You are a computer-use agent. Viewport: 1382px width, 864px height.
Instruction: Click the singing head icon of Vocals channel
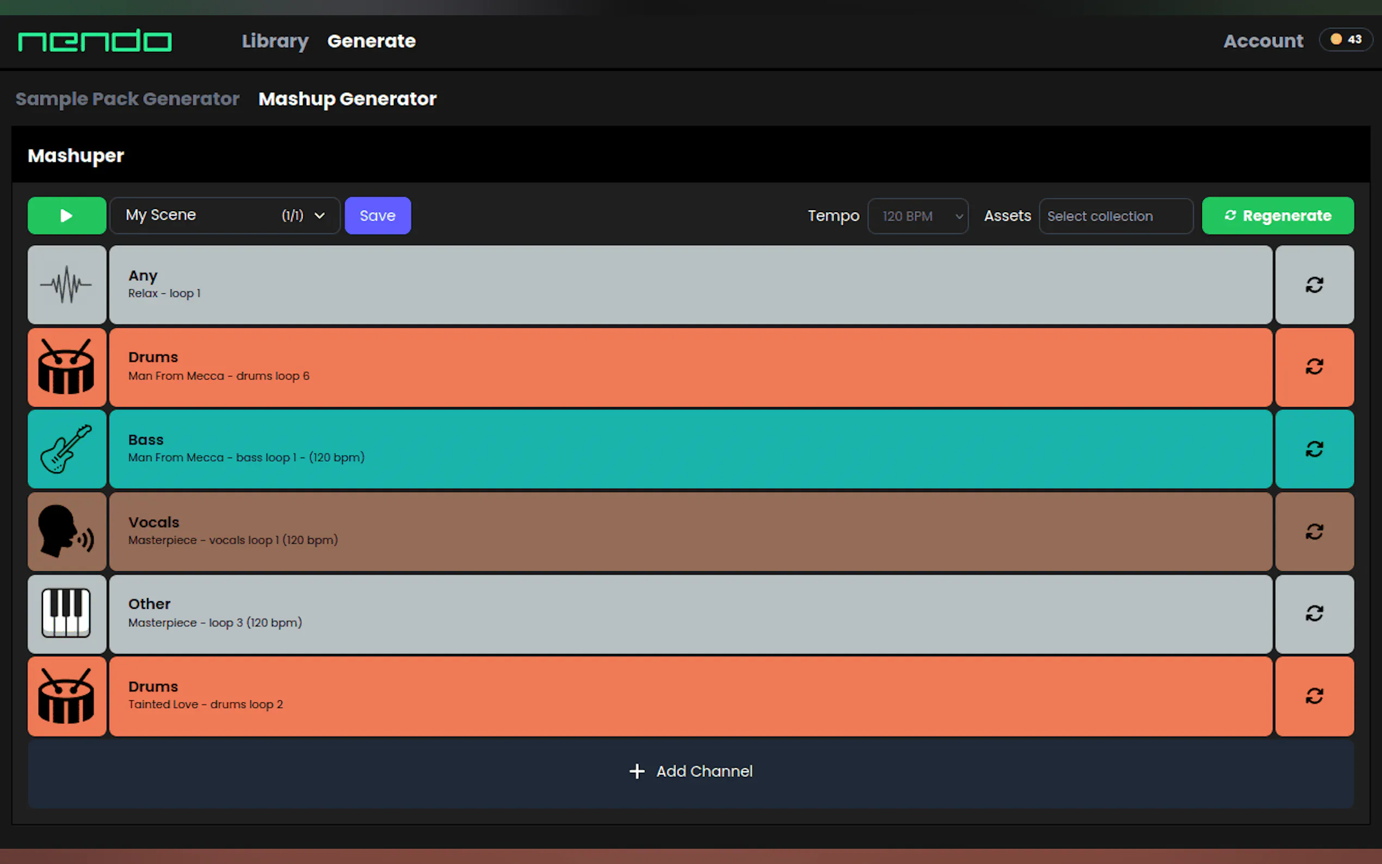[x=67, y=532]
